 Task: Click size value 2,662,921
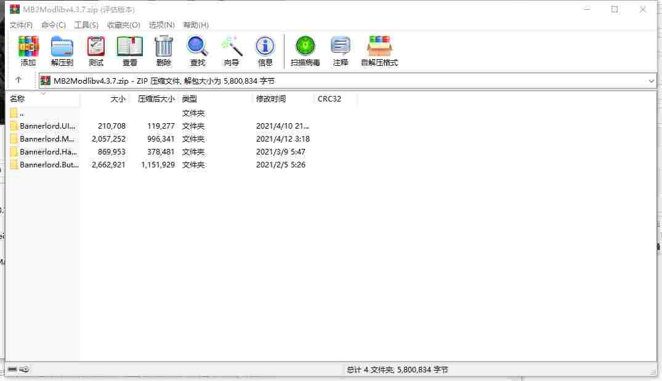[108, 164]
